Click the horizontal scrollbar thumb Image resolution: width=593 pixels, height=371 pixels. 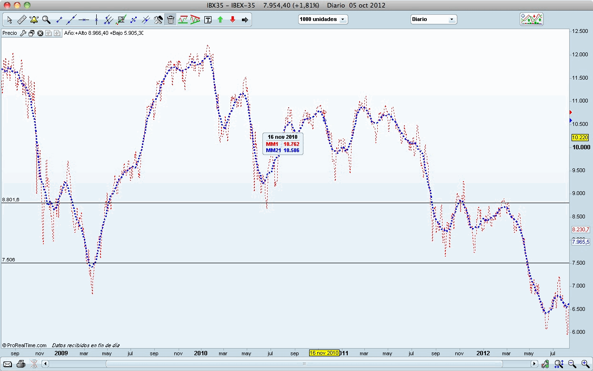304,364
